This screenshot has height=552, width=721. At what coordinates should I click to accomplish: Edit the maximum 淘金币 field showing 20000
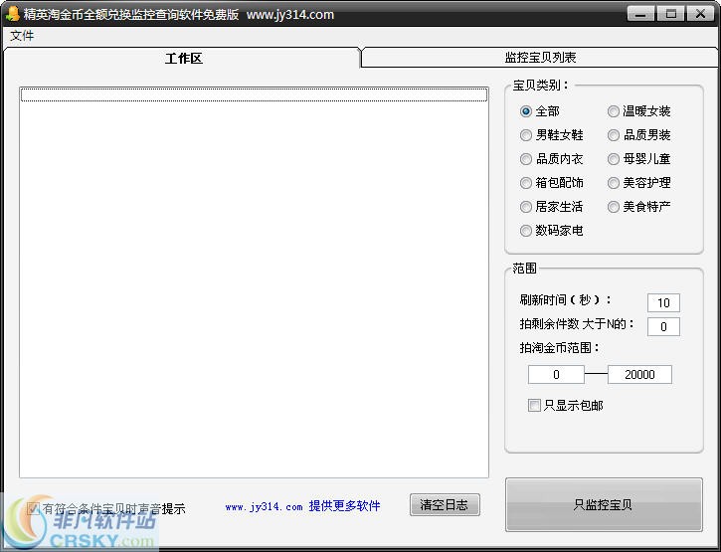coord(639,374)
